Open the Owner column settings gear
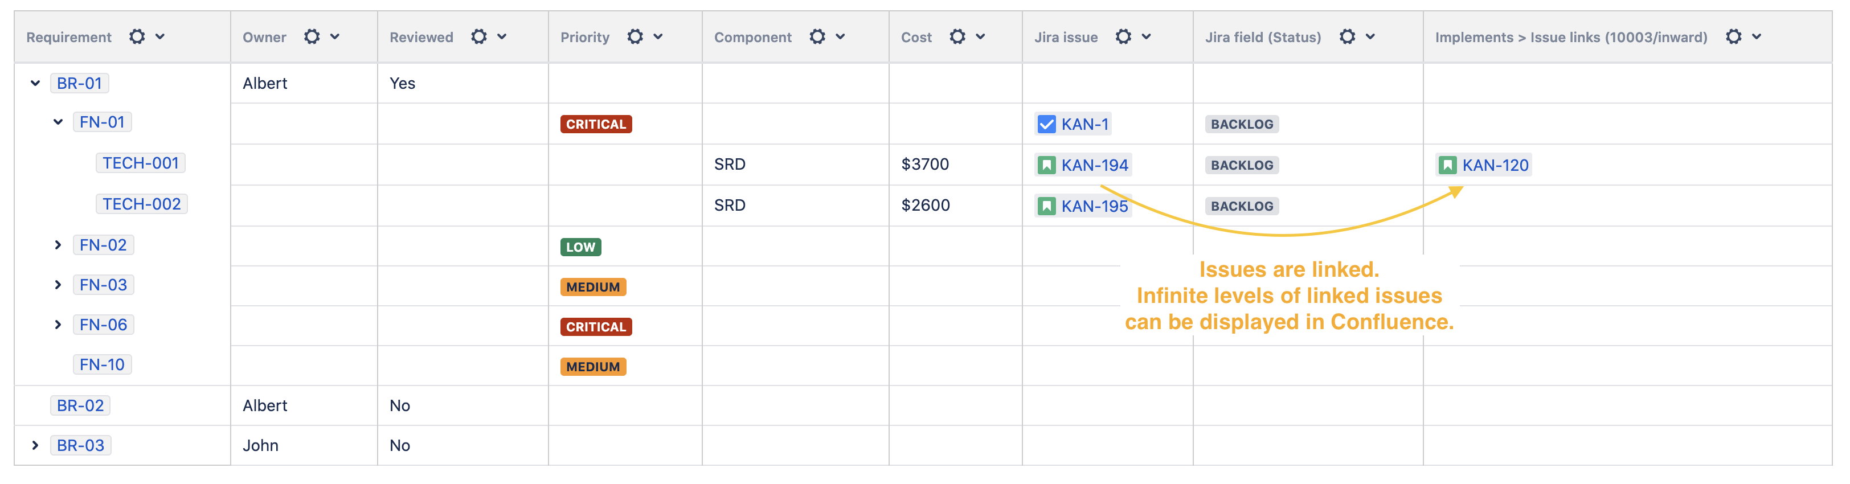 pos(311,36)
